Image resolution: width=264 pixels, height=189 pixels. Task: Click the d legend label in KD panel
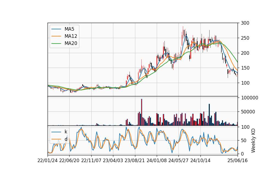pos(66,139)
